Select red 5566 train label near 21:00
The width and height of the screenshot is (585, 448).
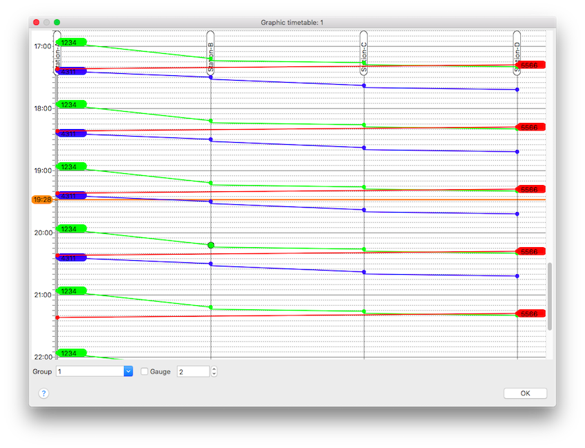530,313
